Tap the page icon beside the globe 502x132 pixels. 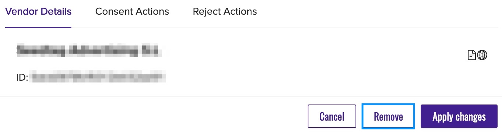(472, 55)
